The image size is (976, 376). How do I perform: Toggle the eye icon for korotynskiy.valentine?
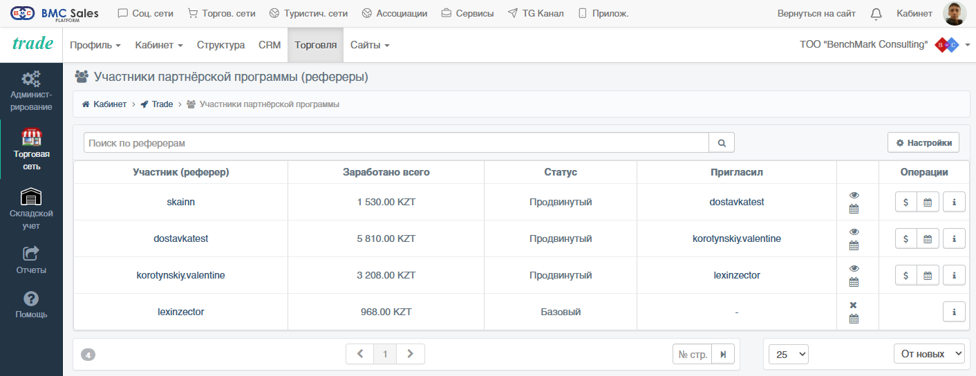click(854, 269)
